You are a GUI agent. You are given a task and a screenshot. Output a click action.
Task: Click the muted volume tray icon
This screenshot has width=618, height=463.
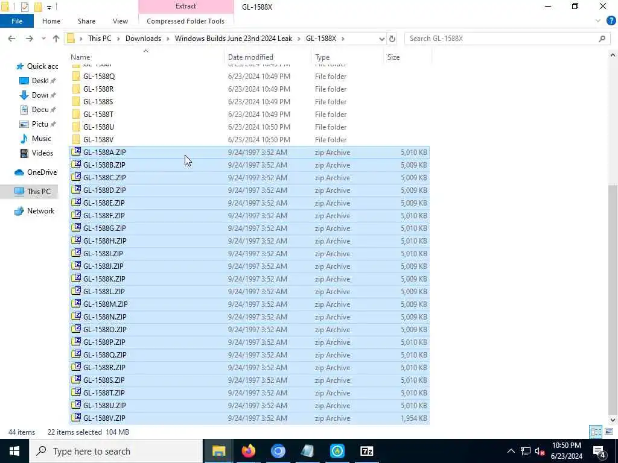(540, 451)
